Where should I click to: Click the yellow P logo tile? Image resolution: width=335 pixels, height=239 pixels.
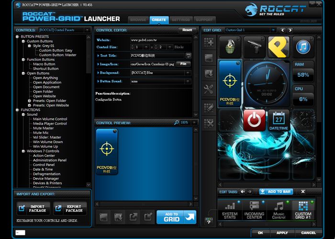pos(279,47)
